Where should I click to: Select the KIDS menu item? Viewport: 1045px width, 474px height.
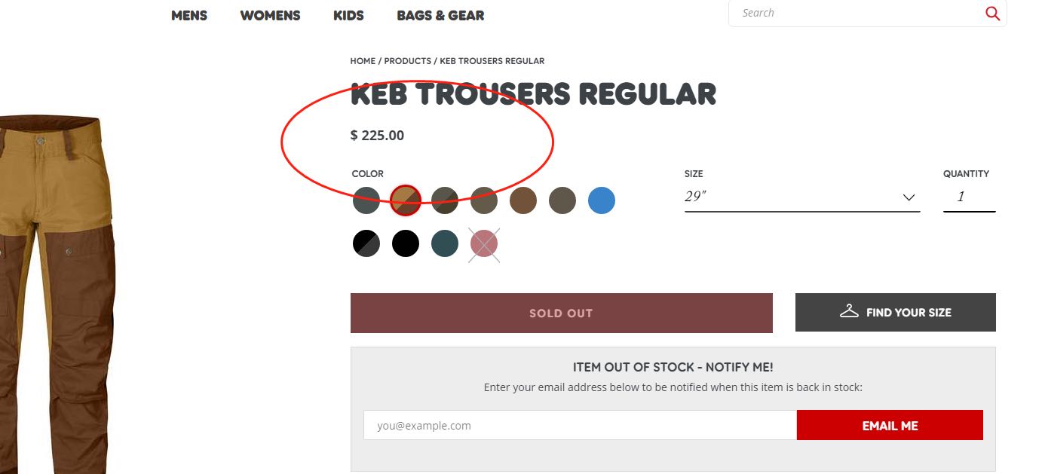[348, 15]
